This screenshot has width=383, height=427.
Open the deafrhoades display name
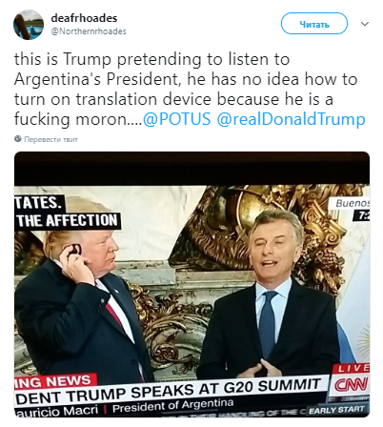pos(84,18)
